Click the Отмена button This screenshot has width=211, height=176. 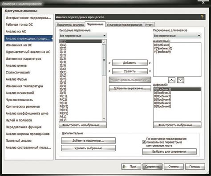click(x=174, y=167)
